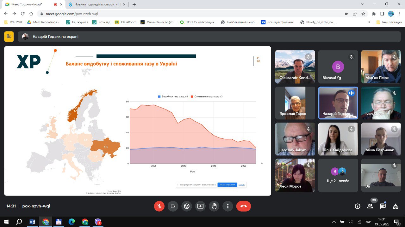Unmute the microphone
The height and width of the screenshot is (227, 405).
tap(159, 206)
